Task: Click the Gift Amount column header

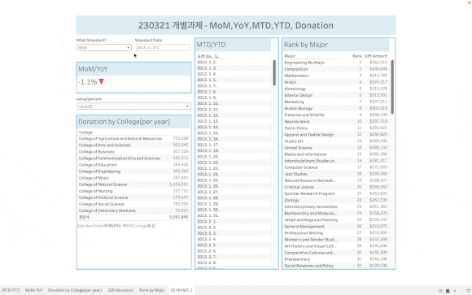Action: 376,56
